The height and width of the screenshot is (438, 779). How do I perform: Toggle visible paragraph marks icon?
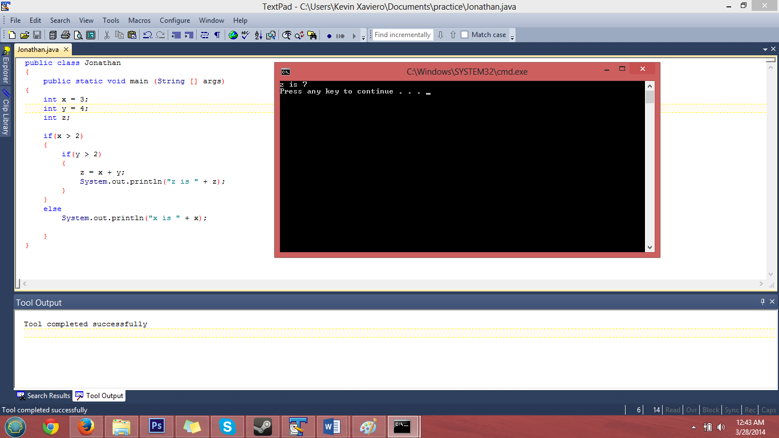point(217,35)
